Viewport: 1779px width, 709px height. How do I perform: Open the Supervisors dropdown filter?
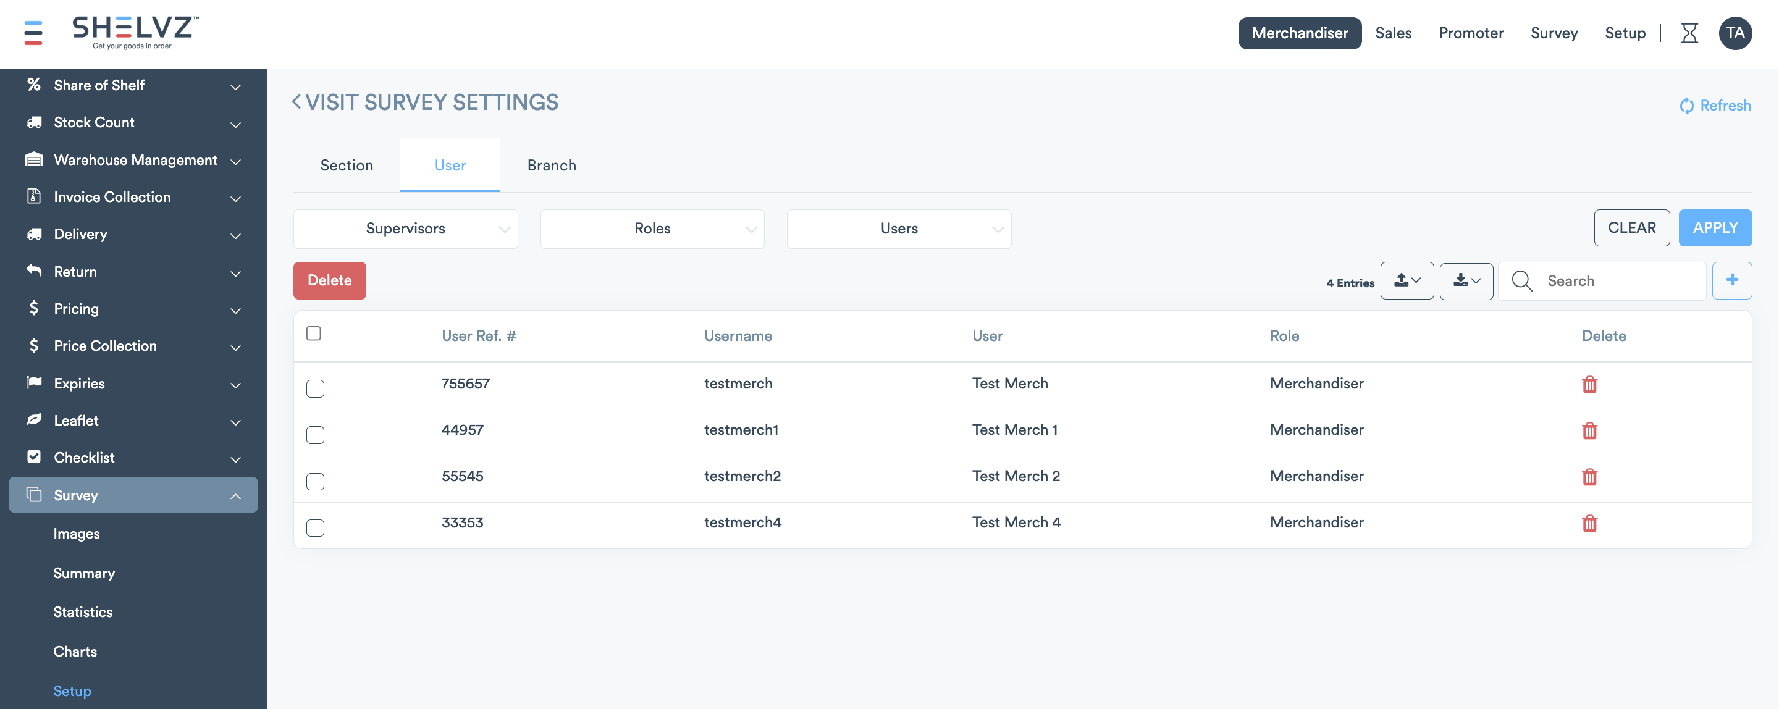click(x=405, y=229)
